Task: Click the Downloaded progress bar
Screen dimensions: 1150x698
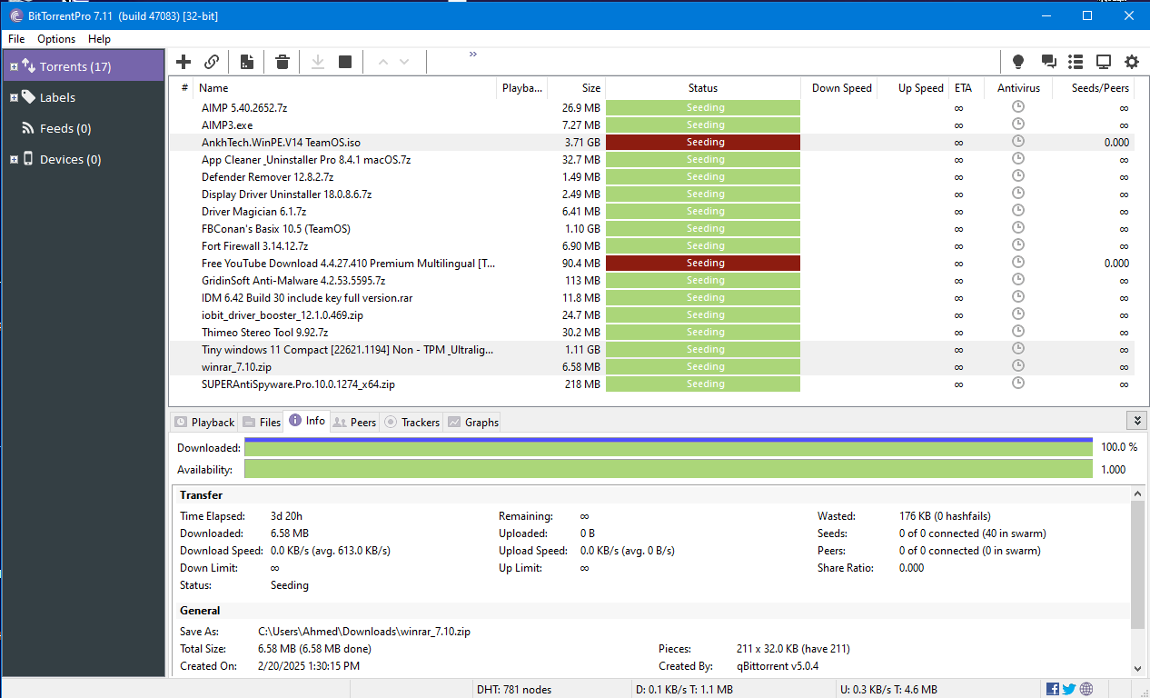Action: pyautogui.click(x=669, y=446)
